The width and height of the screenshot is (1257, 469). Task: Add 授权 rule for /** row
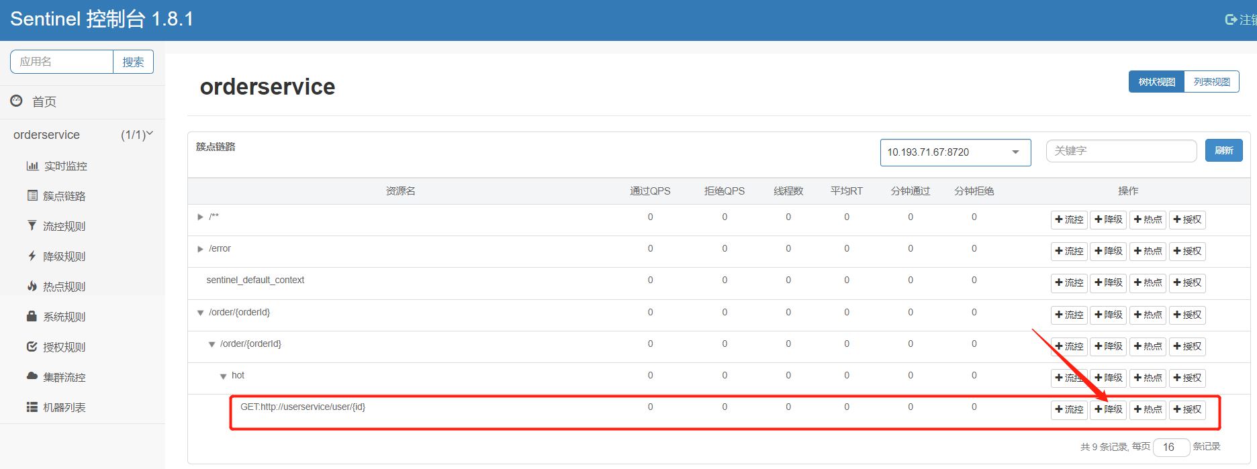tap(1187, 219)
